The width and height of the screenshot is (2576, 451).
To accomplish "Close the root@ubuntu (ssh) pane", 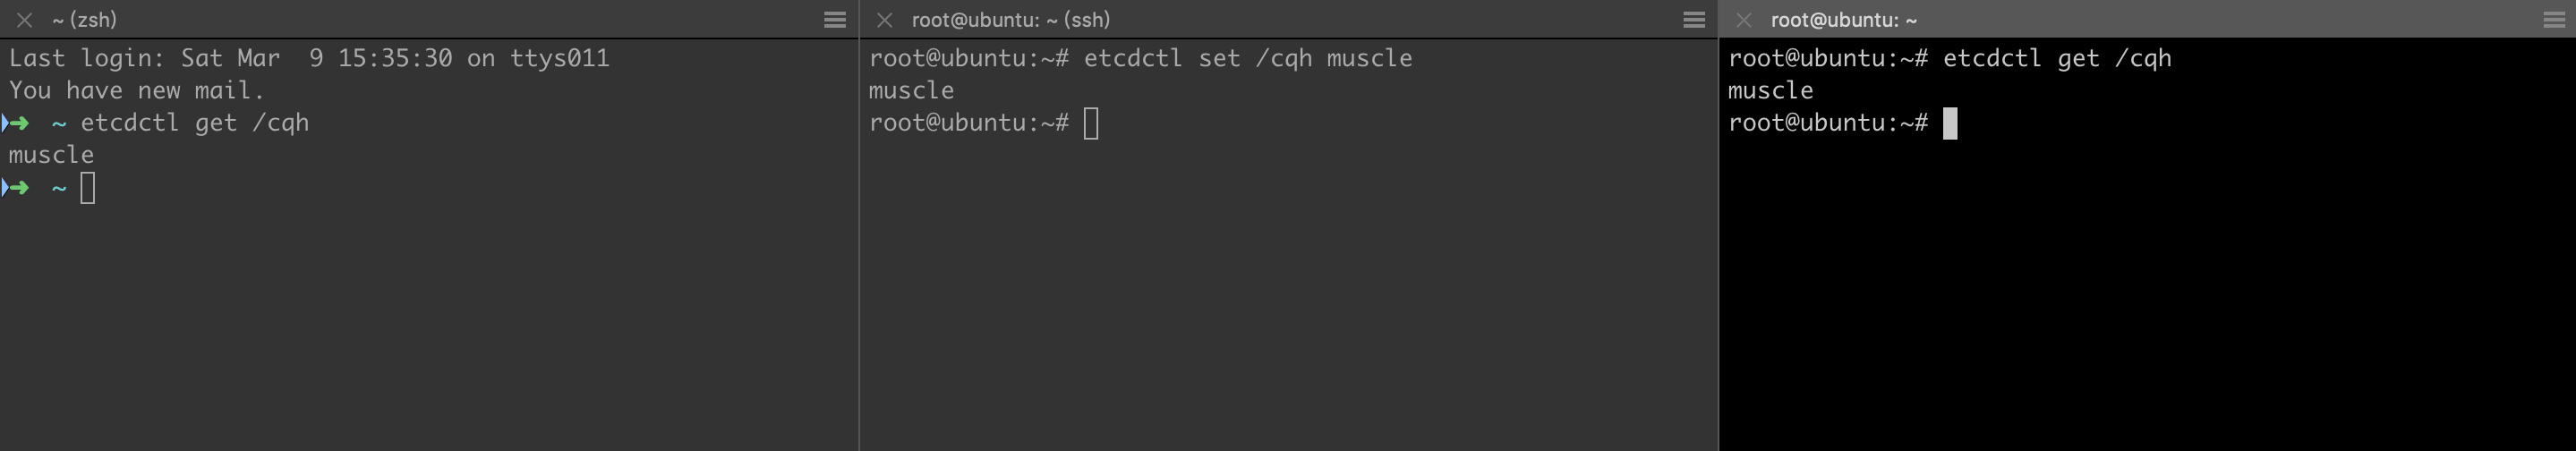I will [x=884, y=20].
